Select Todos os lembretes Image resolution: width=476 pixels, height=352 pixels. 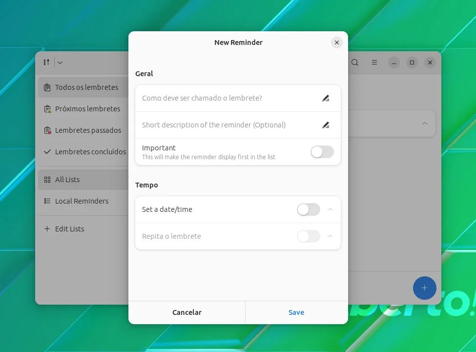click(x=83, y=87)
